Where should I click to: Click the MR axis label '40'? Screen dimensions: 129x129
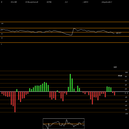(x=126, y=85)
